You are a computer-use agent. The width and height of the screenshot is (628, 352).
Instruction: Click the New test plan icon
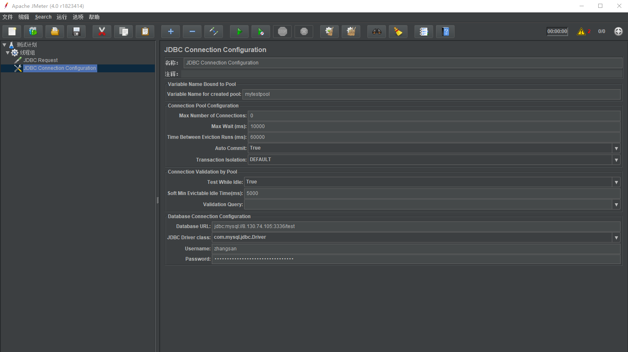(x=12, y=31)
